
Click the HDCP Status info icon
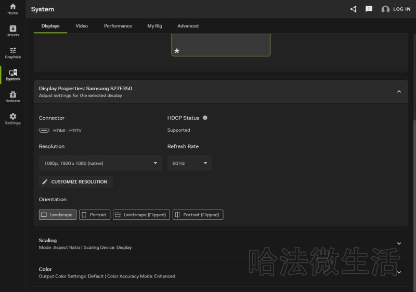pos(205,118)
